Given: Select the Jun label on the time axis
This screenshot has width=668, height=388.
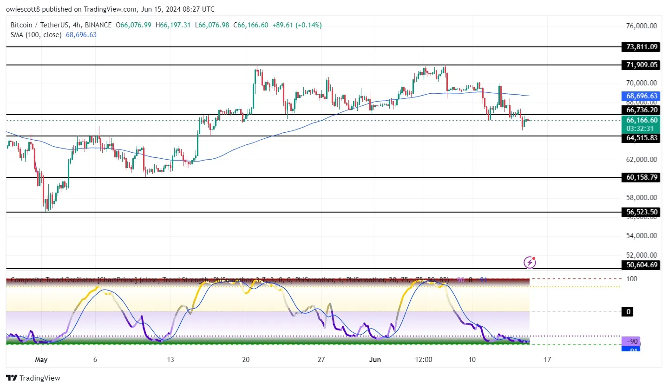Looking at the screenshot, I should [x=375, y=359].
